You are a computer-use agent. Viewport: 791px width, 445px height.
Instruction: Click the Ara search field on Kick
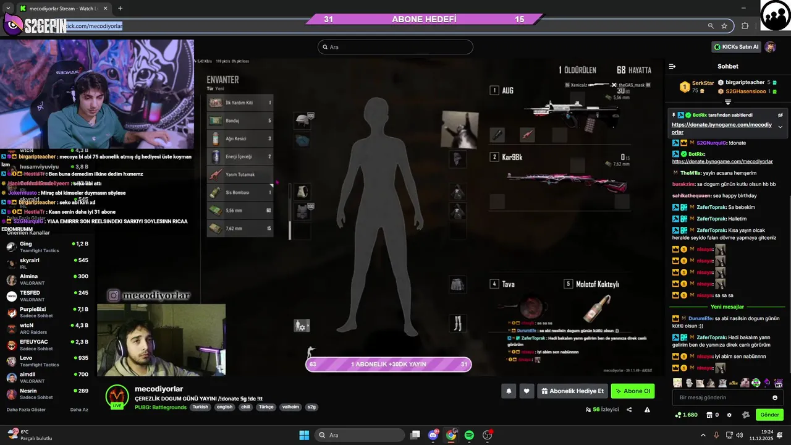(395, 47)
